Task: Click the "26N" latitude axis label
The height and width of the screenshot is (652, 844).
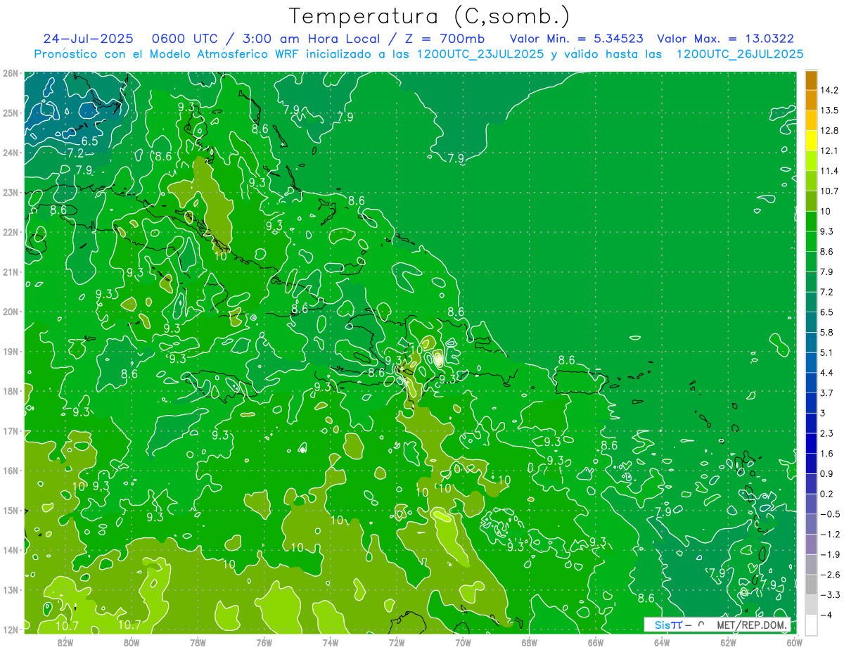Action: pyautogui.click(x=10, y=73)
